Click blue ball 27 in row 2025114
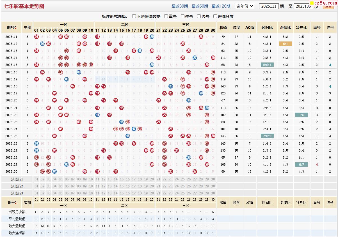Screen dimensions: 338x237 coord(195,58)
